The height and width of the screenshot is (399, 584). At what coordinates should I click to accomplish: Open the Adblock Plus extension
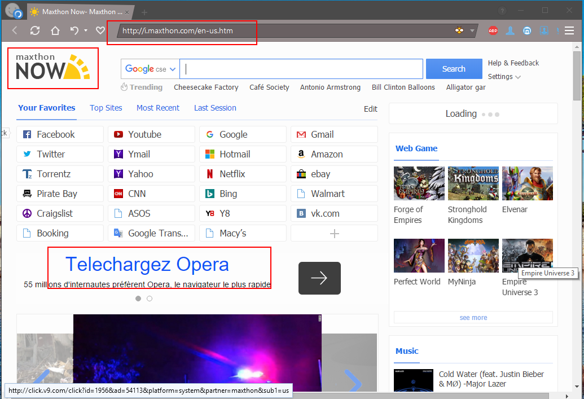click(x=493, y=30)
